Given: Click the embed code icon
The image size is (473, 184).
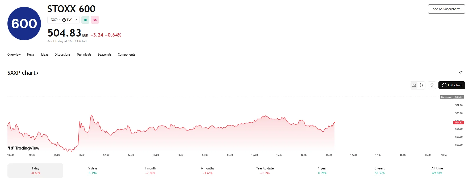Looking at the screenshot, I should [x=461, y=73].
